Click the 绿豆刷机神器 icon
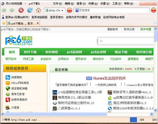Viewport: 158px width, 124px height. tap(8, 89)
